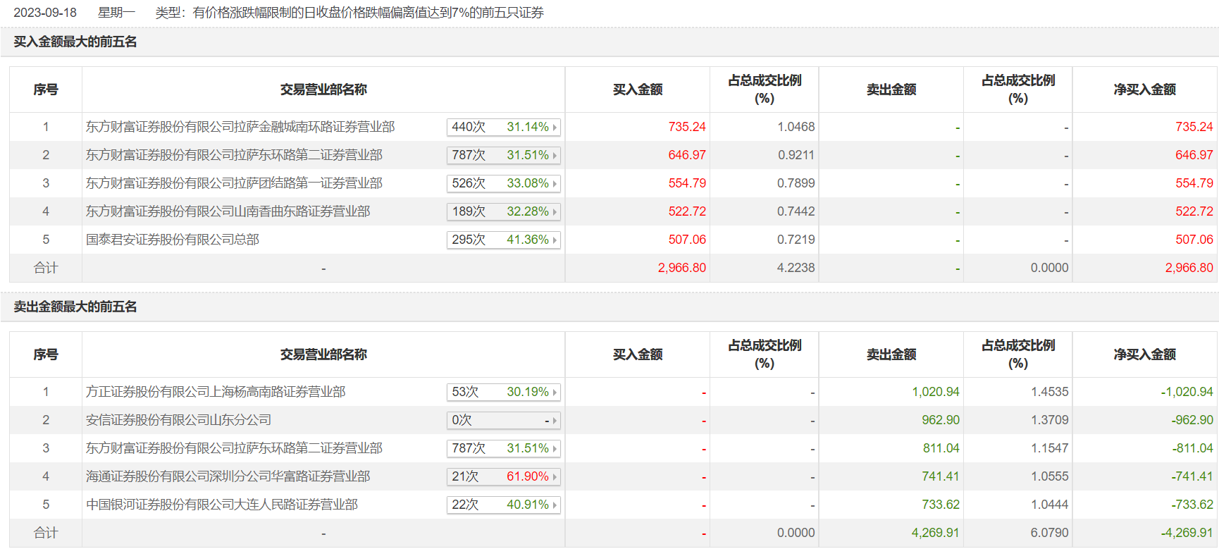Click net amount -1,020.94

[1187, 392]
